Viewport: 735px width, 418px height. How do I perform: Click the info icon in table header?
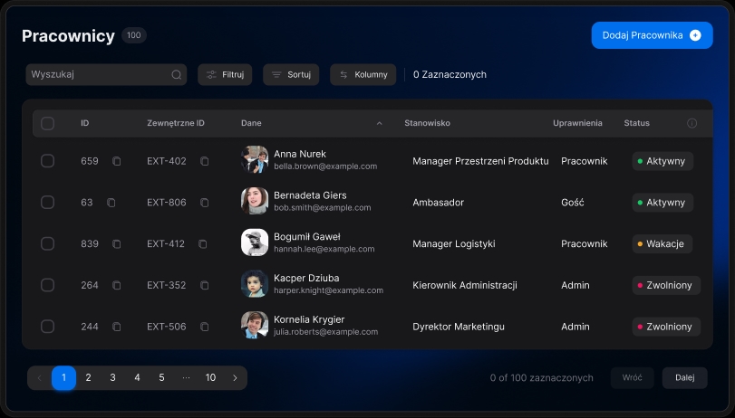pos(691,123)
